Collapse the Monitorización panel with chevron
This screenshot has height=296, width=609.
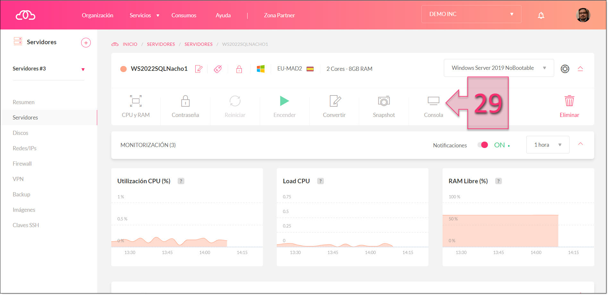click(581, 144)
